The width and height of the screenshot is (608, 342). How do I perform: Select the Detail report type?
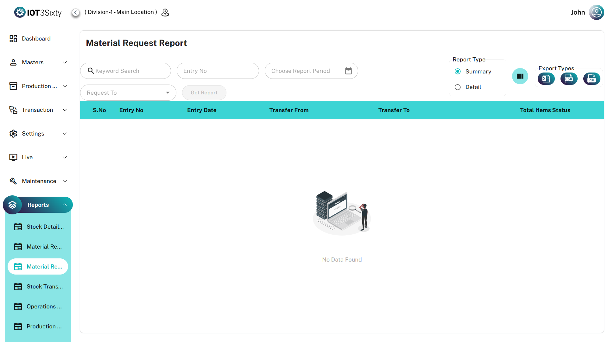pos(458,87)
